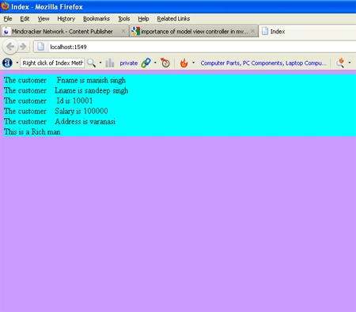Open the Bookmarks menu

[x=97, y=19]
